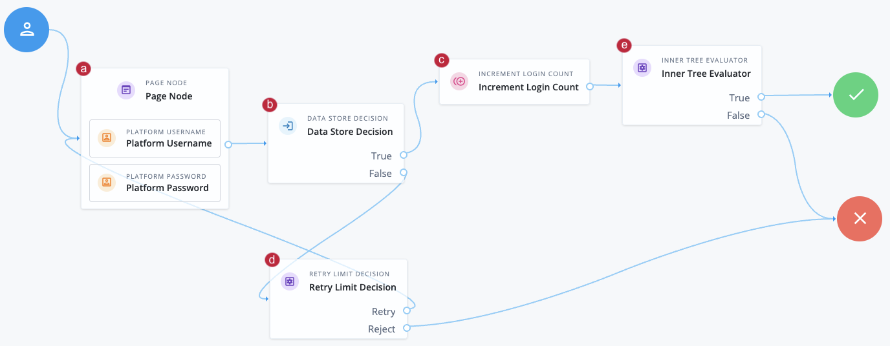Click the Data Store Decision True output connector
Image resolution: width=890 pixels, height=346 pixels.
pyautogui.click(x=404, y=155)
